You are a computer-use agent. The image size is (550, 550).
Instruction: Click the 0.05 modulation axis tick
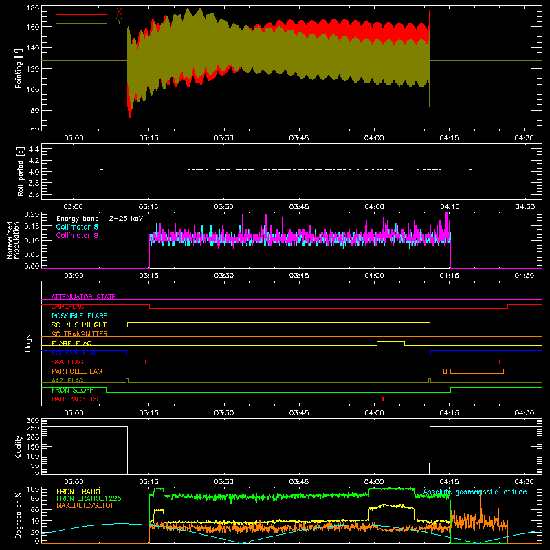[32, 254]
